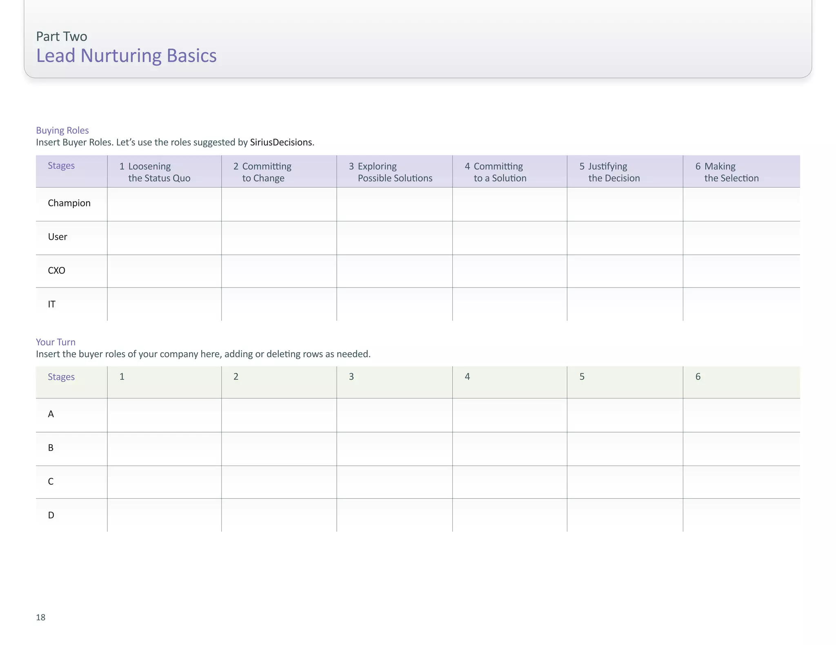Click the Champion cell under Loosening the Status Quo

click(x=165, y=204)
